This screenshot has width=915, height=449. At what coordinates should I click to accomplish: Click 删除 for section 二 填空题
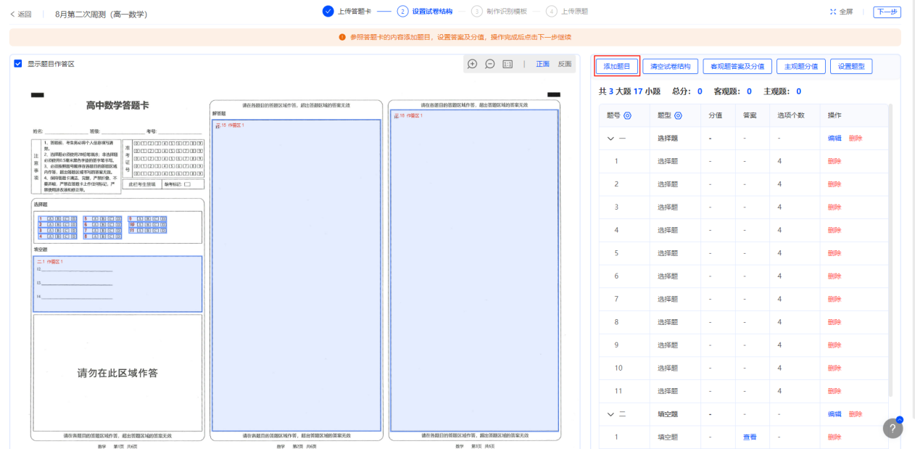pyautogui.click(x=856, y=414)
